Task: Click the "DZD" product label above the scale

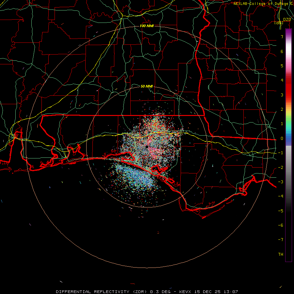Action: coord(287,20)
